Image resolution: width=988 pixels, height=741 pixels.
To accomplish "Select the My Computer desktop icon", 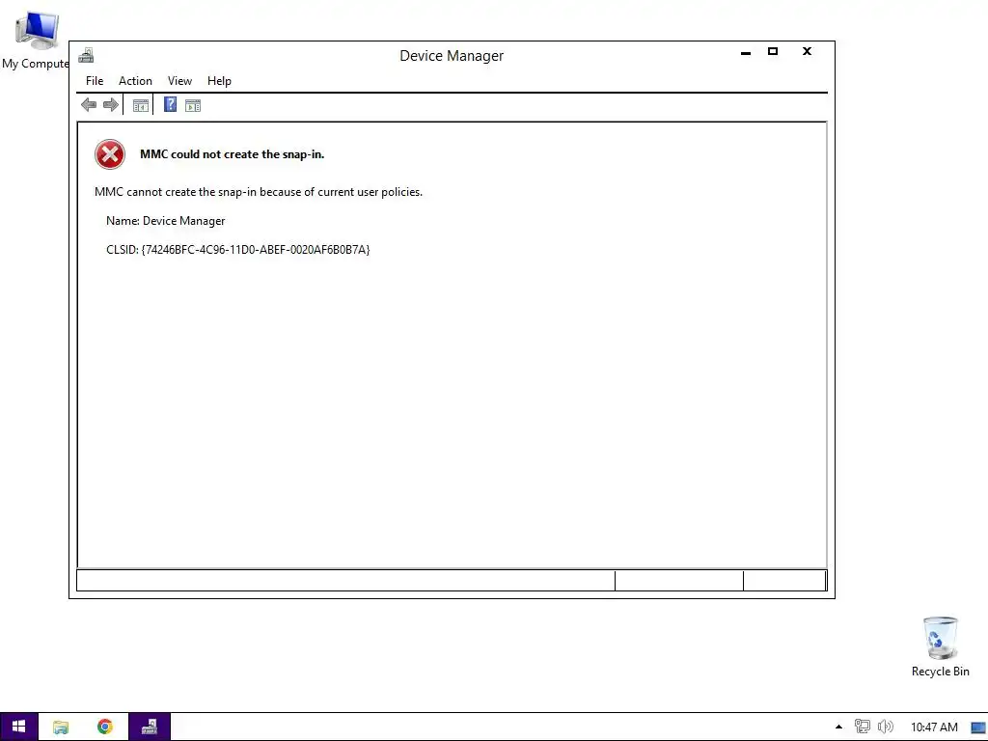I will pyautogui.click(x=36, y=39).
